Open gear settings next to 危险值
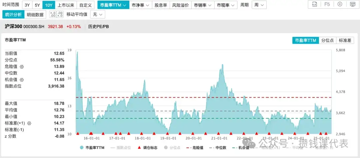The height and width of the screenshot is (158, 360). point(22,67)
